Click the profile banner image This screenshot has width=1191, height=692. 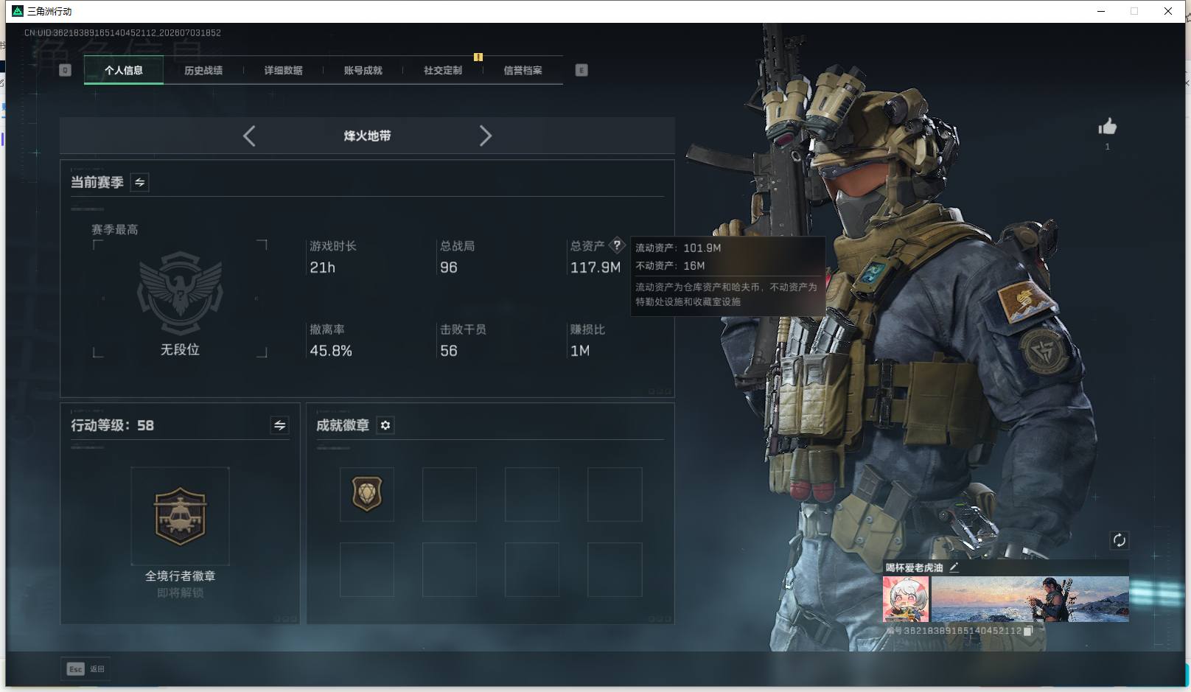(1030, 599)
